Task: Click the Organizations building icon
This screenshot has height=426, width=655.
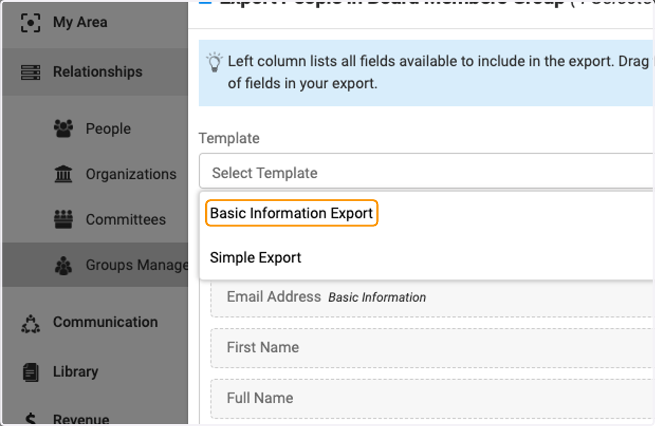Action: point(64,175)
